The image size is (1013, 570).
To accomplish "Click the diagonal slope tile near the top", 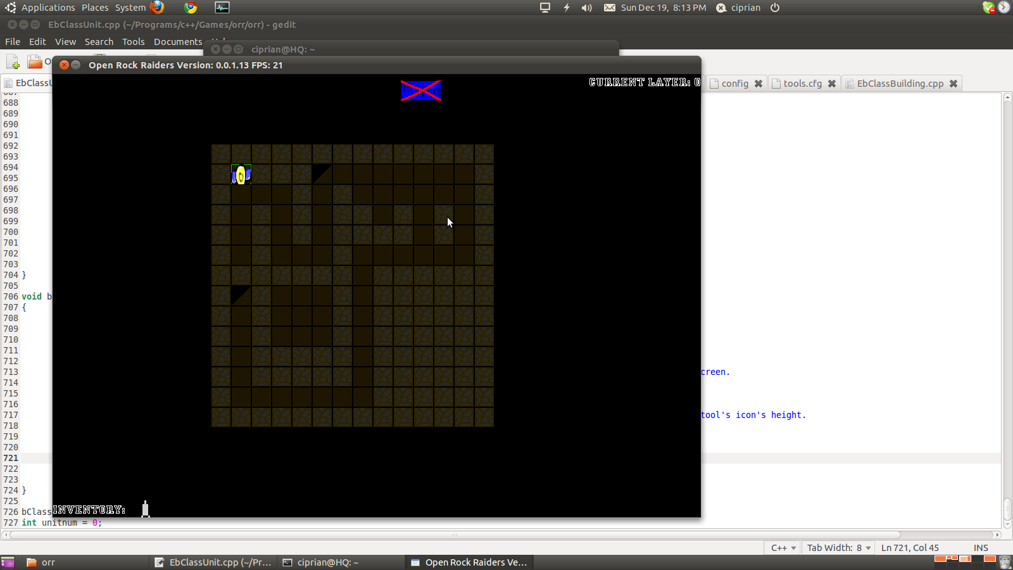I will tap(322, 174).
